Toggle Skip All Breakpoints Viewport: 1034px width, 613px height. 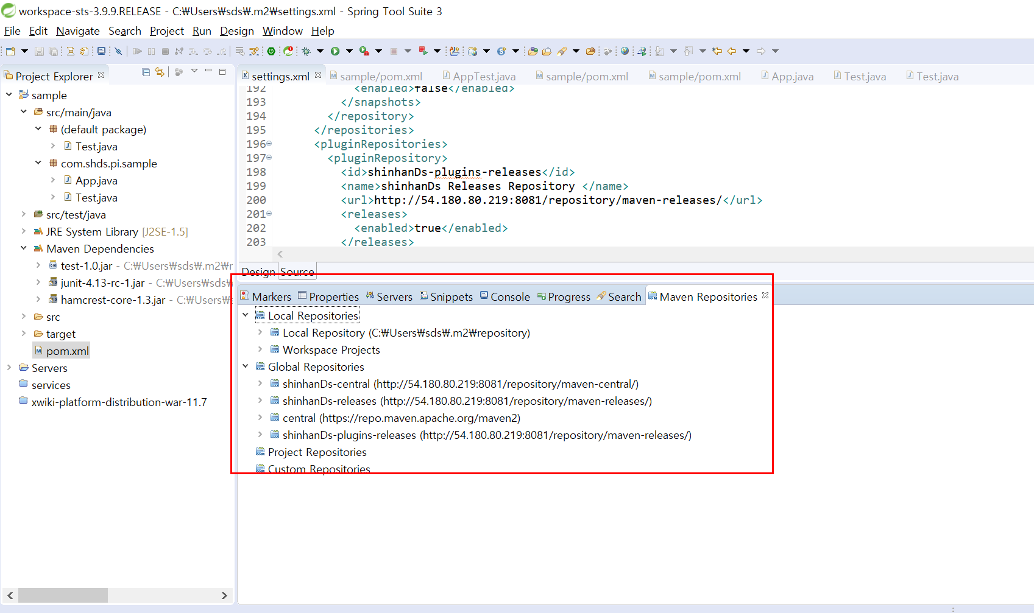[118, 51]
